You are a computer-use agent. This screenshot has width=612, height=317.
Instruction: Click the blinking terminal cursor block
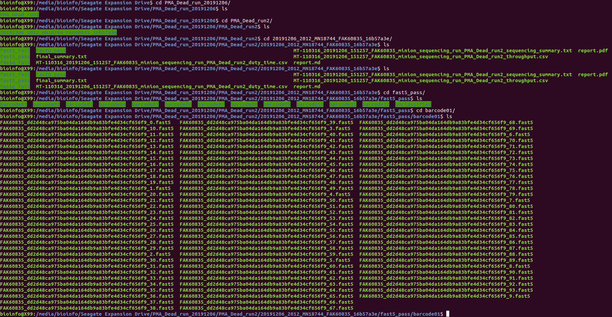(x=447, y=313)
